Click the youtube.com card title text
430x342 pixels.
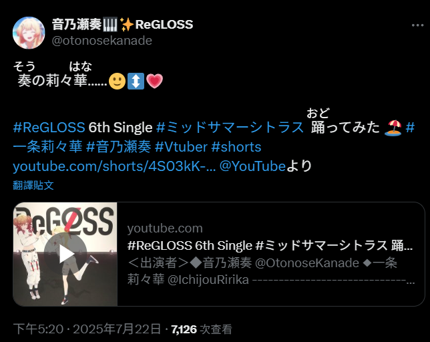click(270, 245)
